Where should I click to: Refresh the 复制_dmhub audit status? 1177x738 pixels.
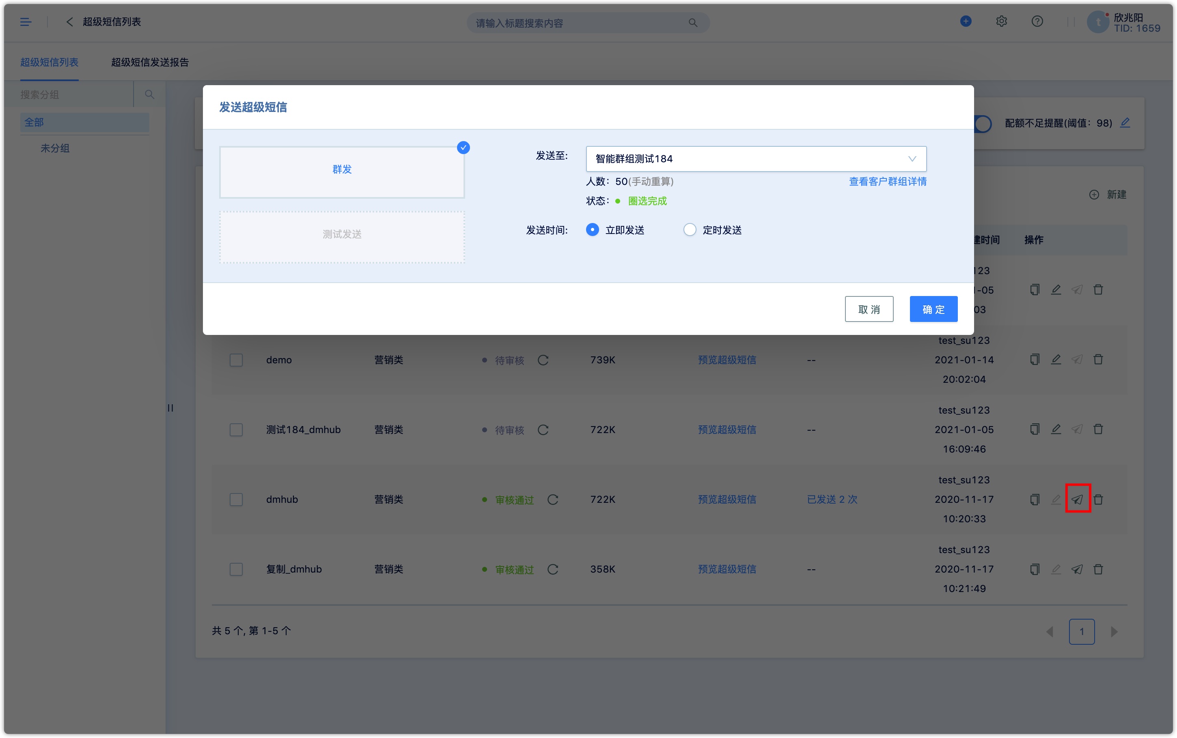click(x=553, y=570)
